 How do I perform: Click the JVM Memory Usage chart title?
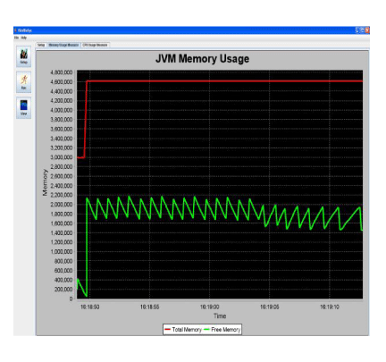coord(202,59)
